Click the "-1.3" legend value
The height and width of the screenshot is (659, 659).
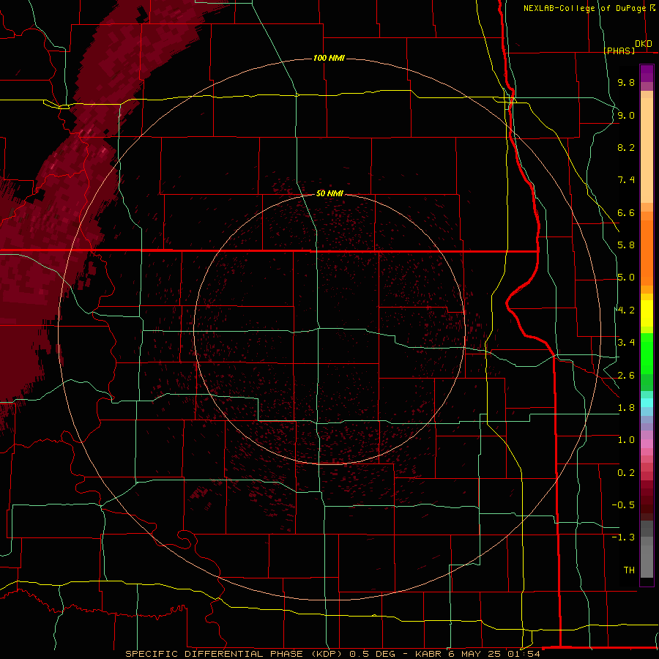click(x=623, y=537)
